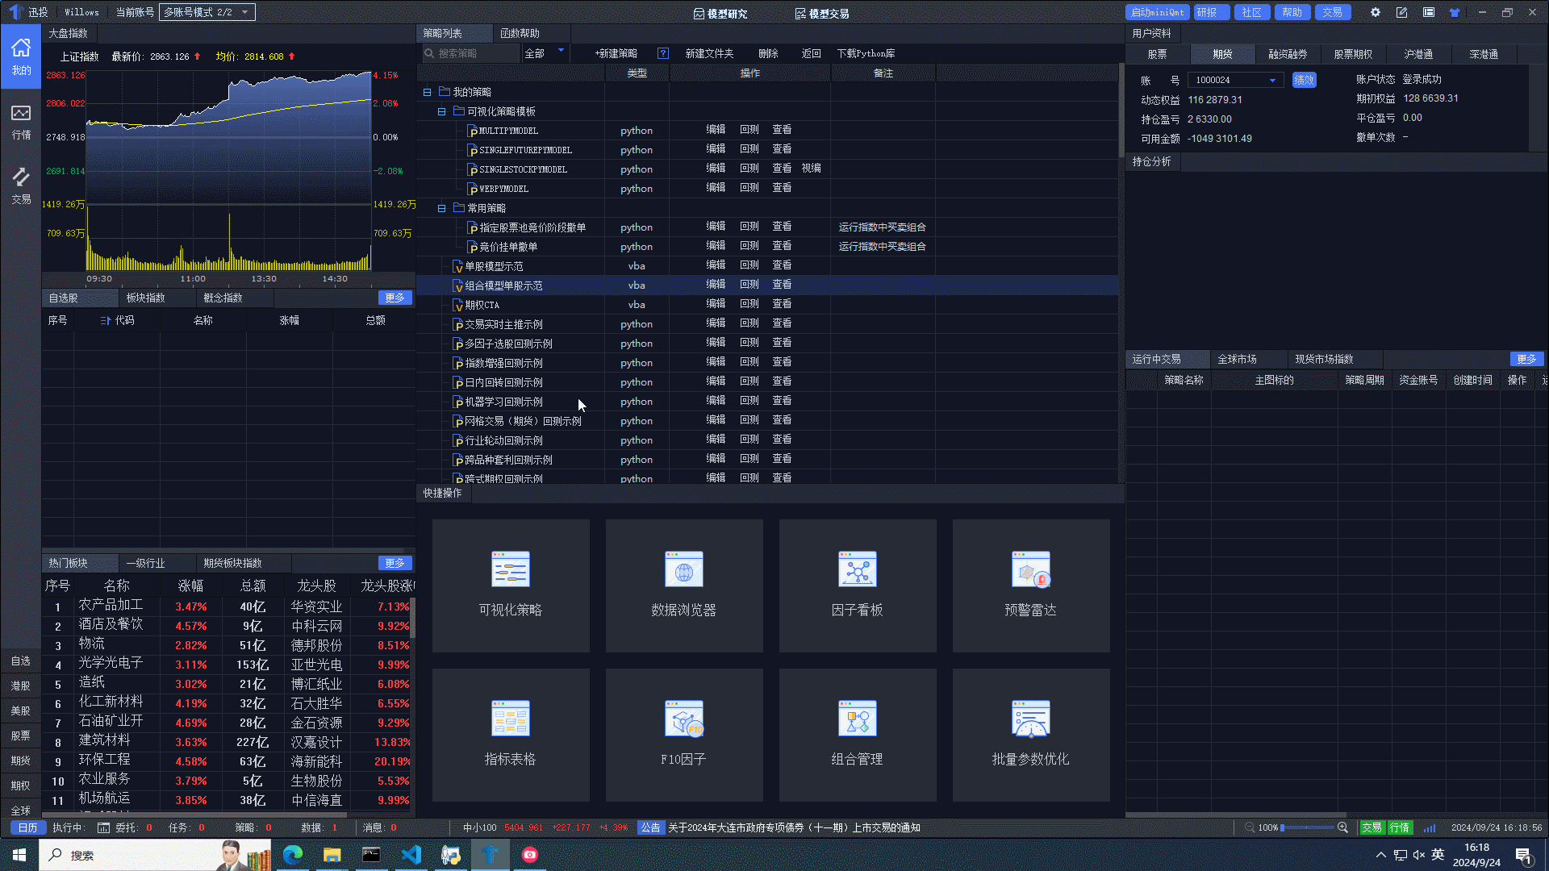Image resolution: width=1549 pixels, height=871 pixels.
Task: Open 组合管理 icon panel
Action: point(858,734)
